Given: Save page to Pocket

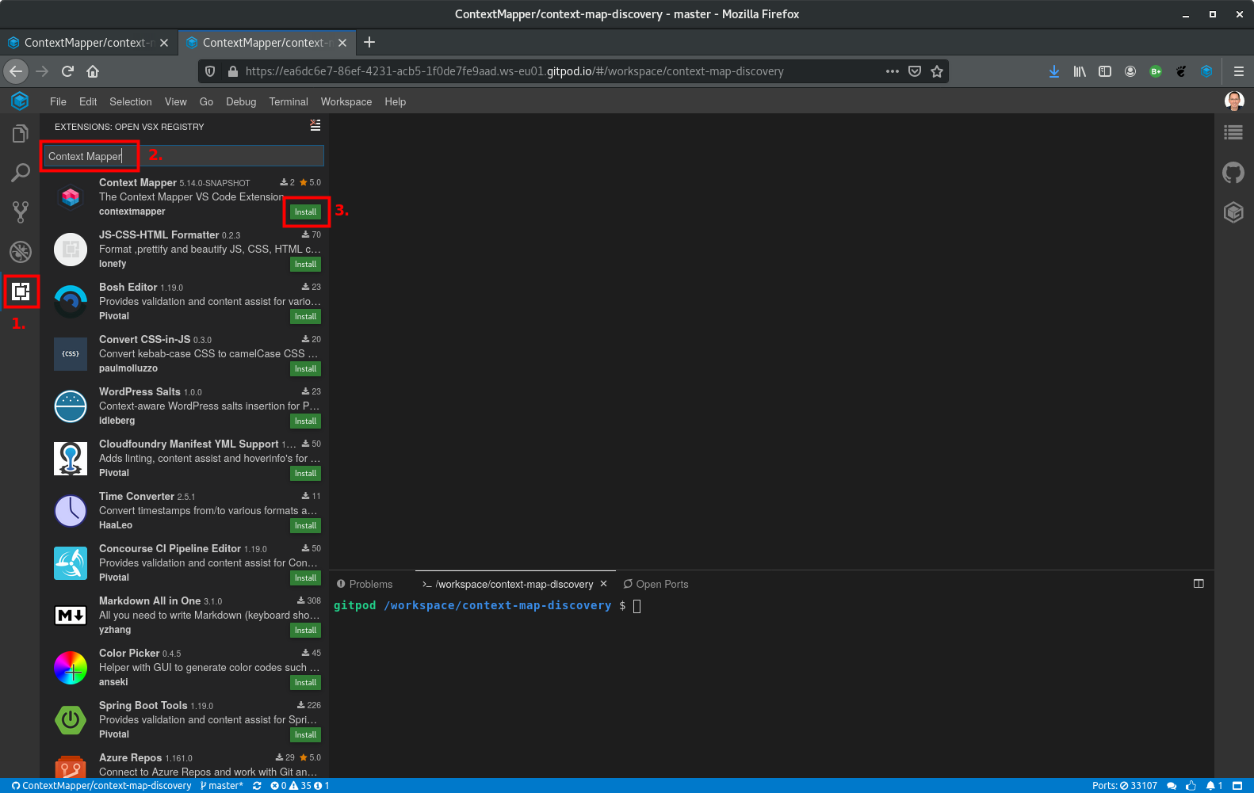Looking at the screenshot, I should pyautogui.click(x=915, y=71).
